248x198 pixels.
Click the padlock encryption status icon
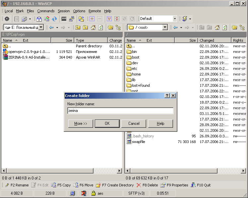coord(93,193)
